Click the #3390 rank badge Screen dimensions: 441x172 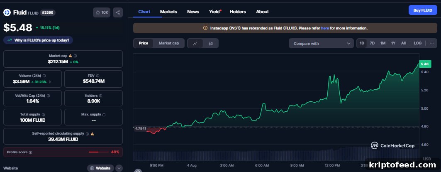pos(48,12)
